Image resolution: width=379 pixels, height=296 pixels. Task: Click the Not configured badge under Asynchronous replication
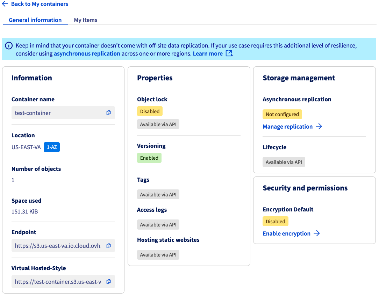[x=282, y=114]
